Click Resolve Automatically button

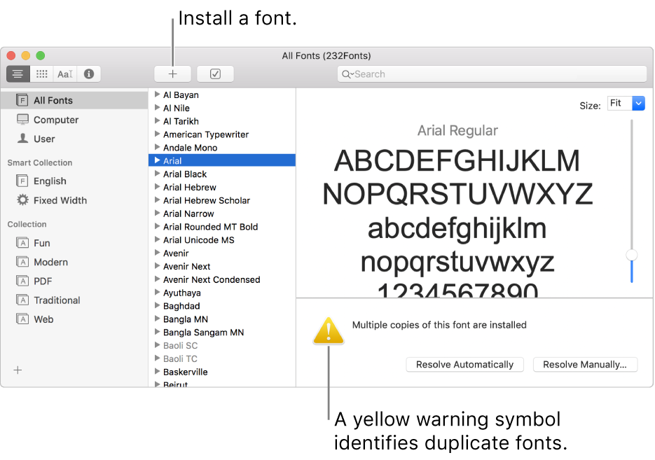tap(465, 364)
